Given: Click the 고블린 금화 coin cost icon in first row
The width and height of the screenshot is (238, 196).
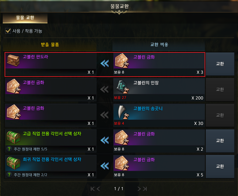Looking at the screenshot, I should point(122,61).
